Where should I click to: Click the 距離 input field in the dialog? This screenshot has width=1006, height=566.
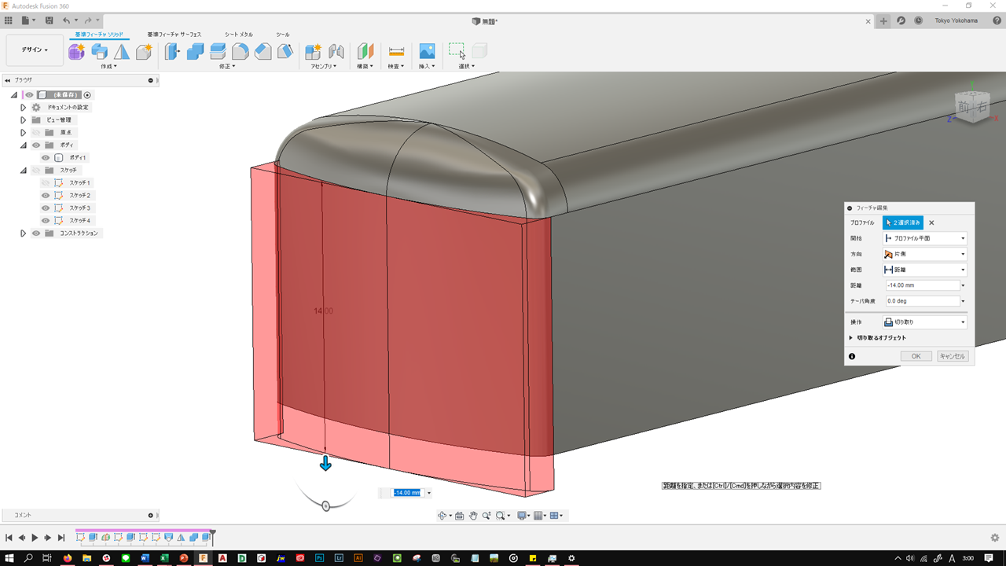click(922, 285)
